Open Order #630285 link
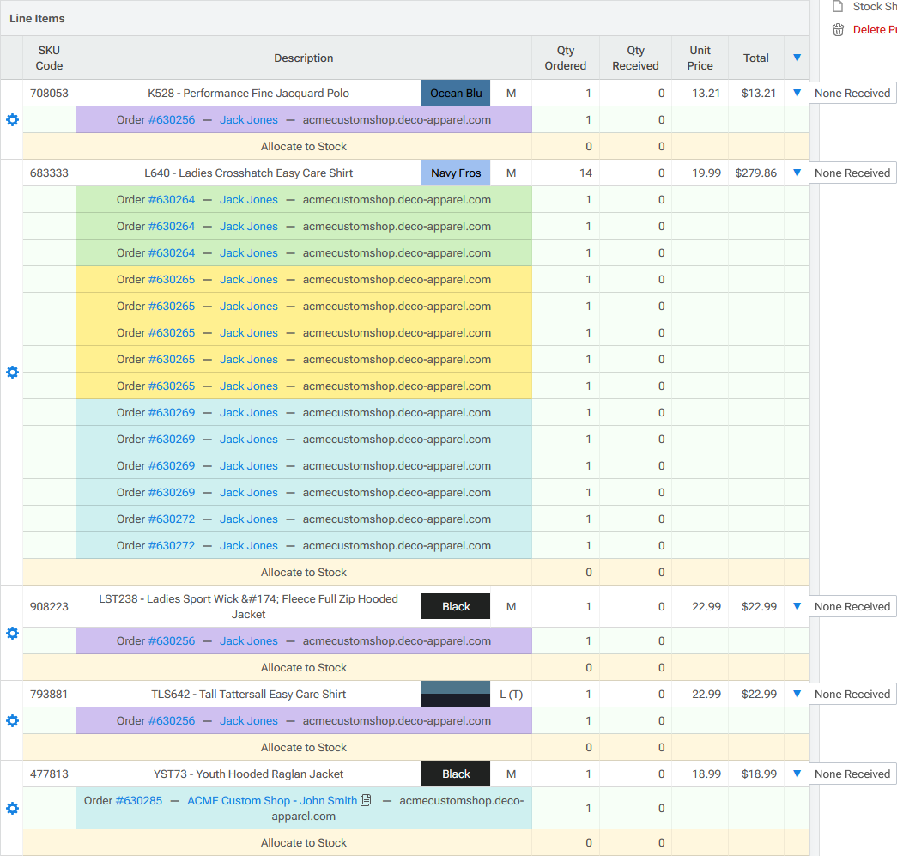This screenshot has width=897, height=856. point(139,800)
